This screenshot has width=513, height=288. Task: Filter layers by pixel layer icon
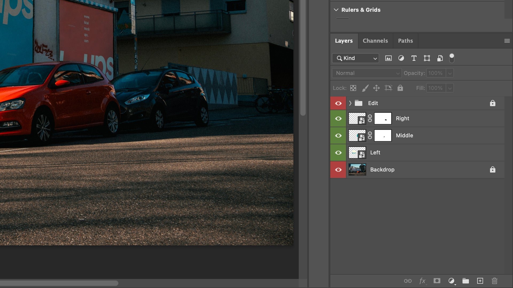point(388,58)
